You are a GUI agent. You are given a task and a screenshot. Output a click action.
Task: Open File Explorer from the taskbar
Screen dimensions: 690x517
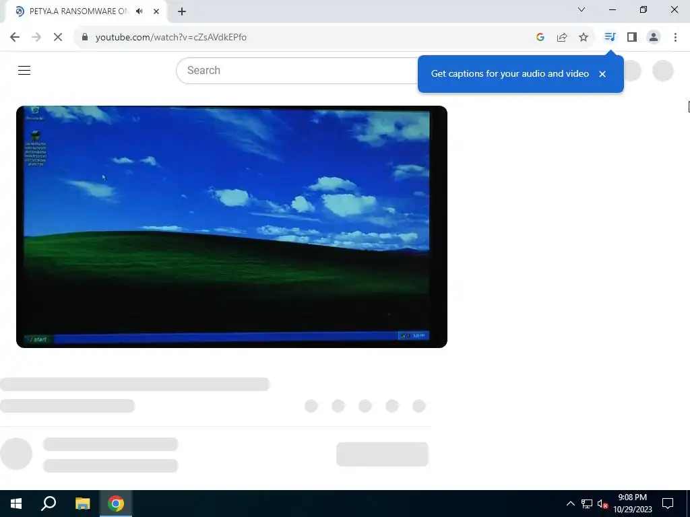[82, 504]
